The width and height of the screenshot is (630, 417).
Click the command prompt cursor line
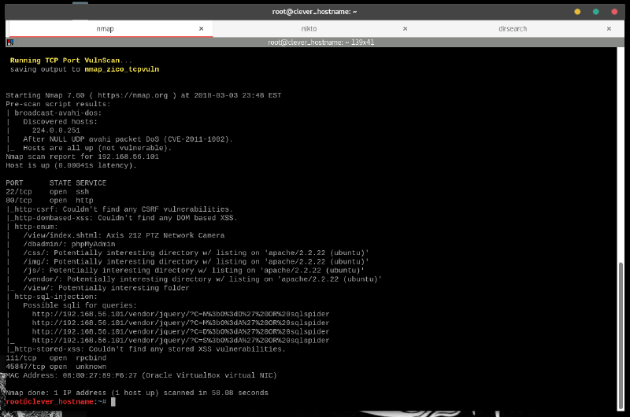(114, 401)
